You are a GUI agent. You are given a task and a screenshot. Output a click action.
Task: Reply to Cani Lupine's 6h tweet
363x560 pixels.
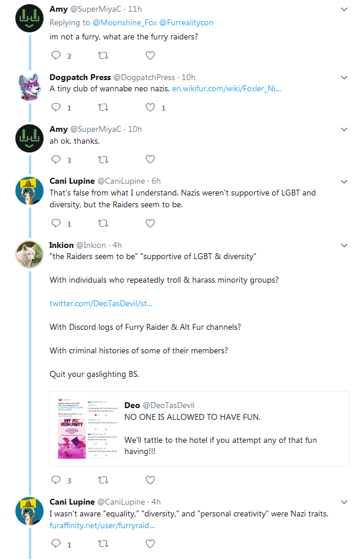coord(56,223)
